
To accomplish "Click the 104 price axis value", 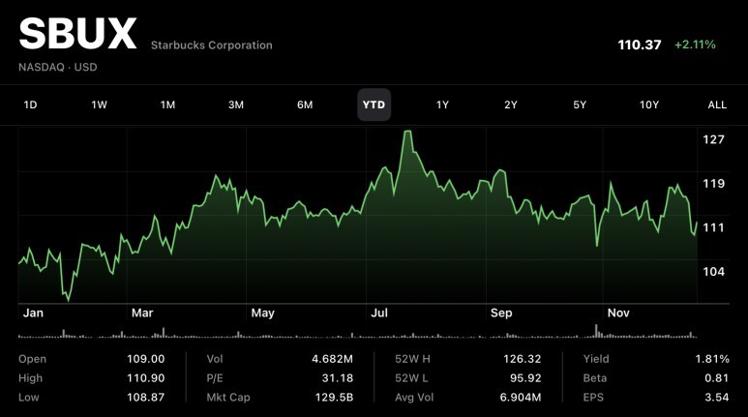I will pos(713,272).
